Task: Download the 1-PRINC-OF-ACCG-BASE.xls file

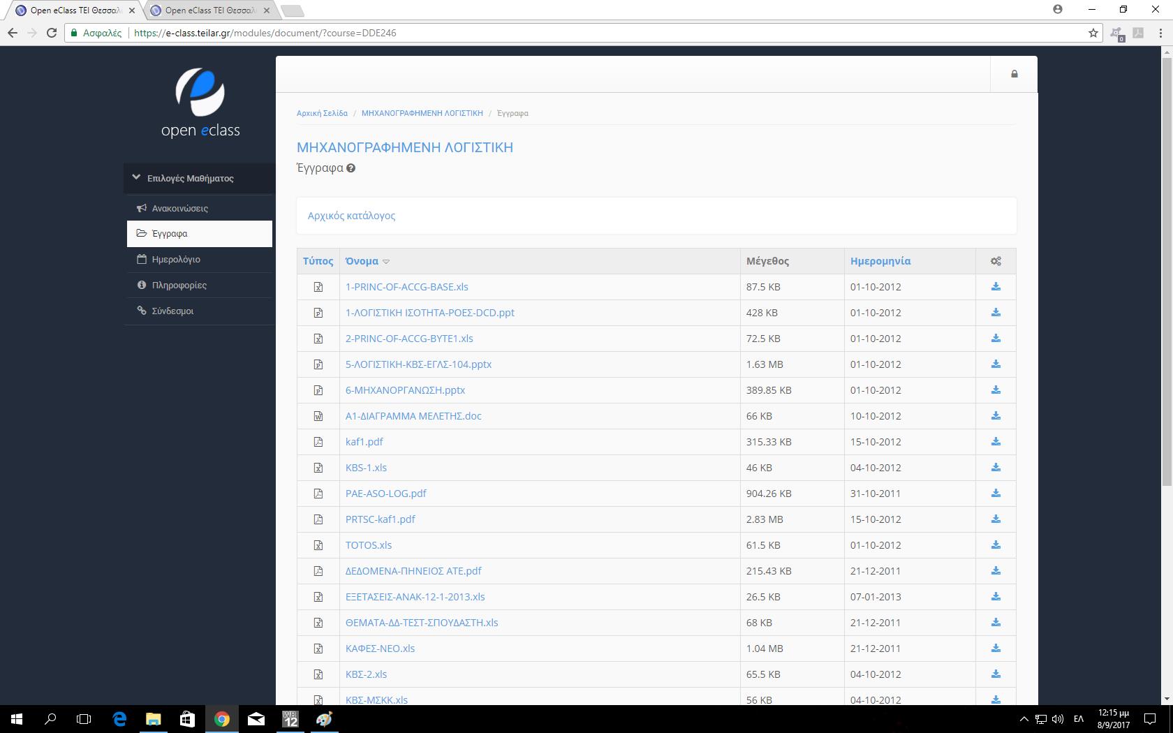Action: 996,287
